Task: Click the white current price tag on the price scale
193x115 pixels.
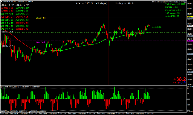Action: (190, 26)
